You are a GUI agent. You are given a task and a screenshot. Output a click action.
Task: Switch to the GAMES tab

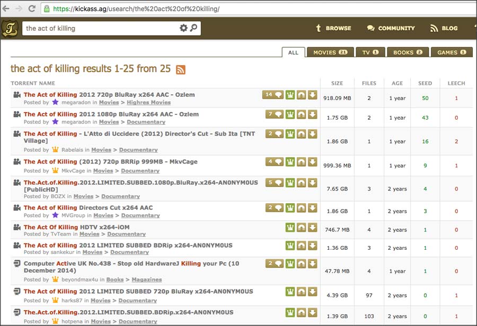452,52
